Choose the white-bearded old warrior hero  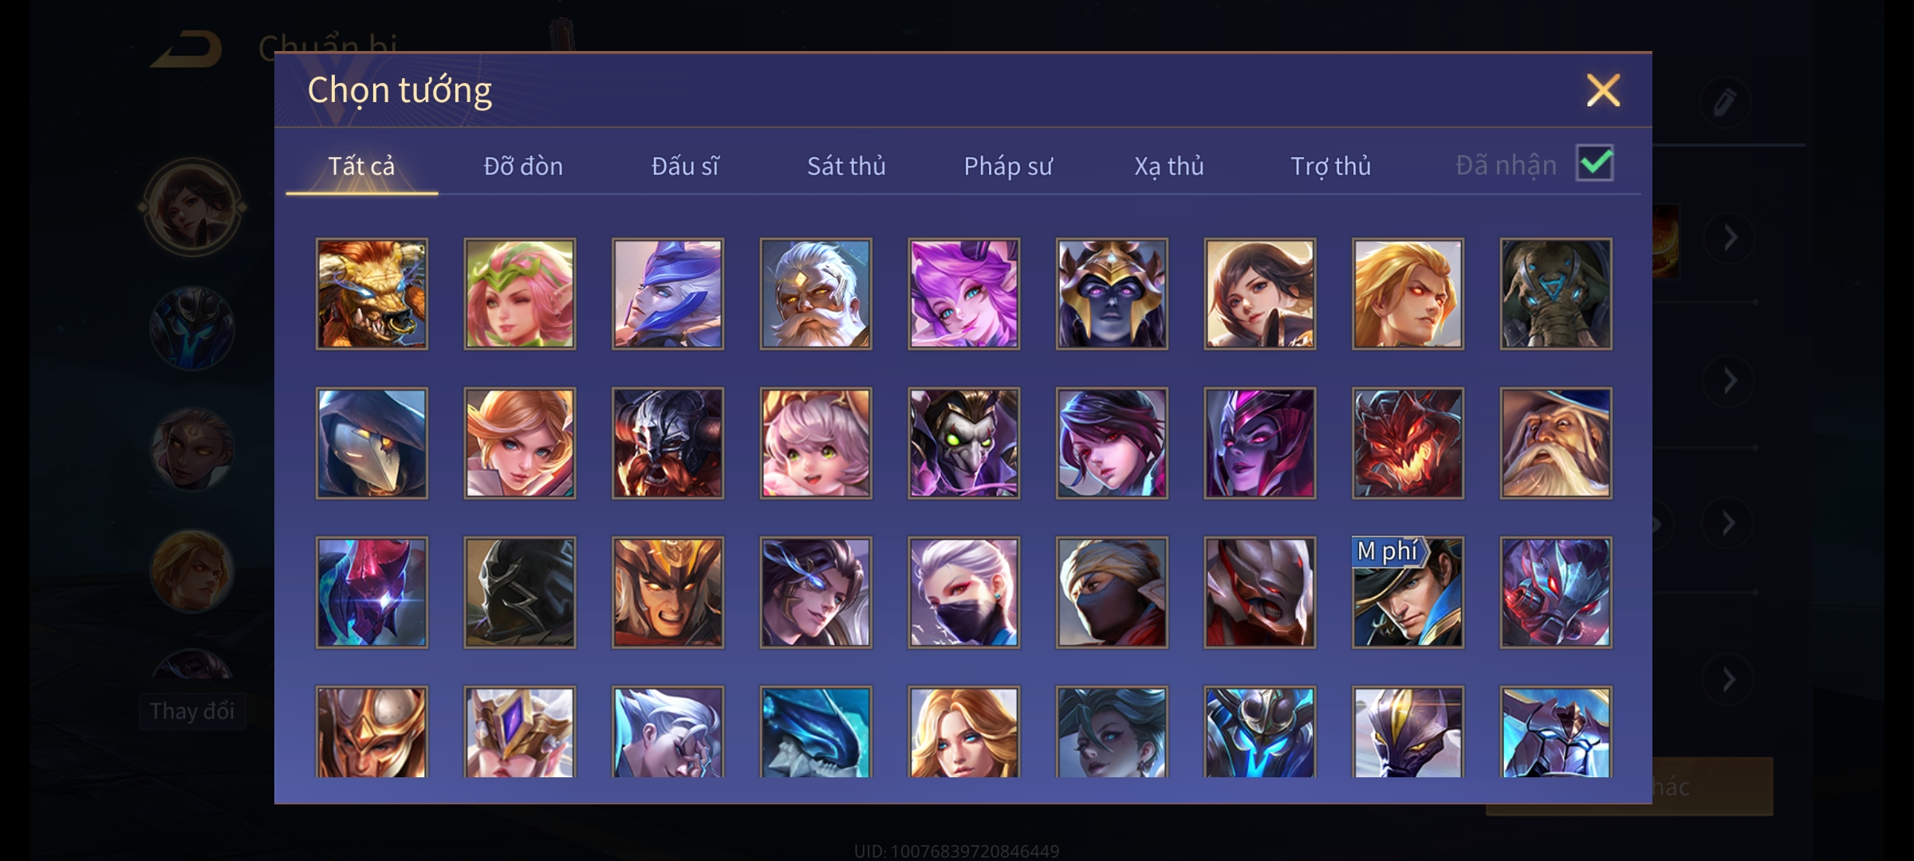point(816,294)
